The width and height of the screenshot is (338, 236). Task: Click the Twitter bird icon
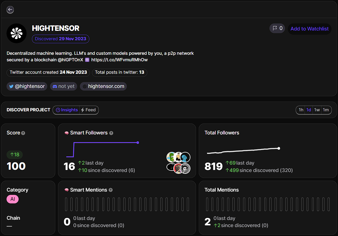(x=11, y=86)
